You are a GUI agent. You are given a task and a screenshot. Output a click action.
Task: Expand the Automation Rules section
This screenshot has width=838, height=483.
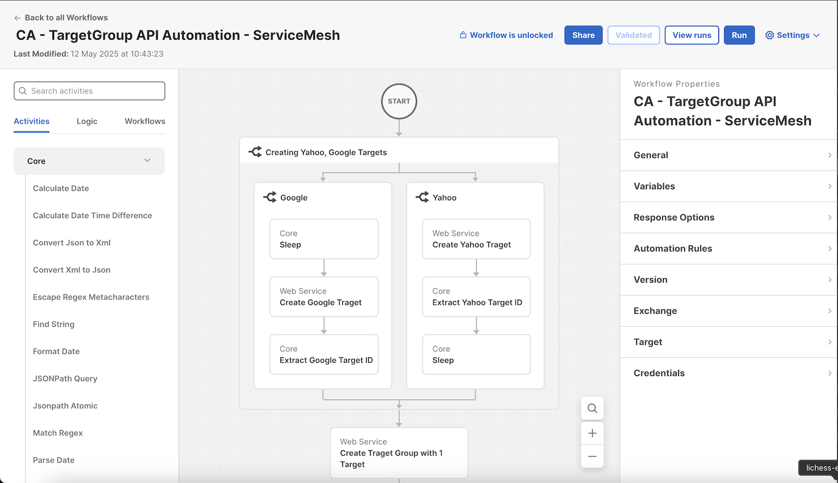coord(729,249)
